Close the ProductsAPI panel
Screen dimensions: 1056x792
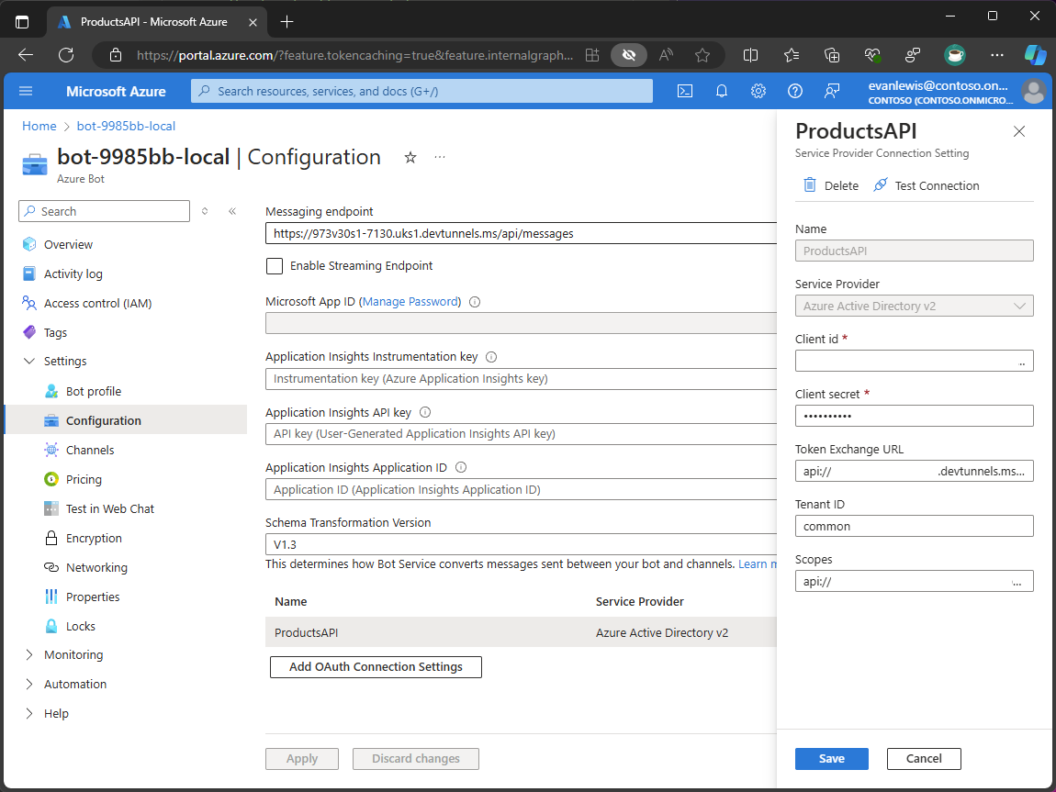(1019, 131)
